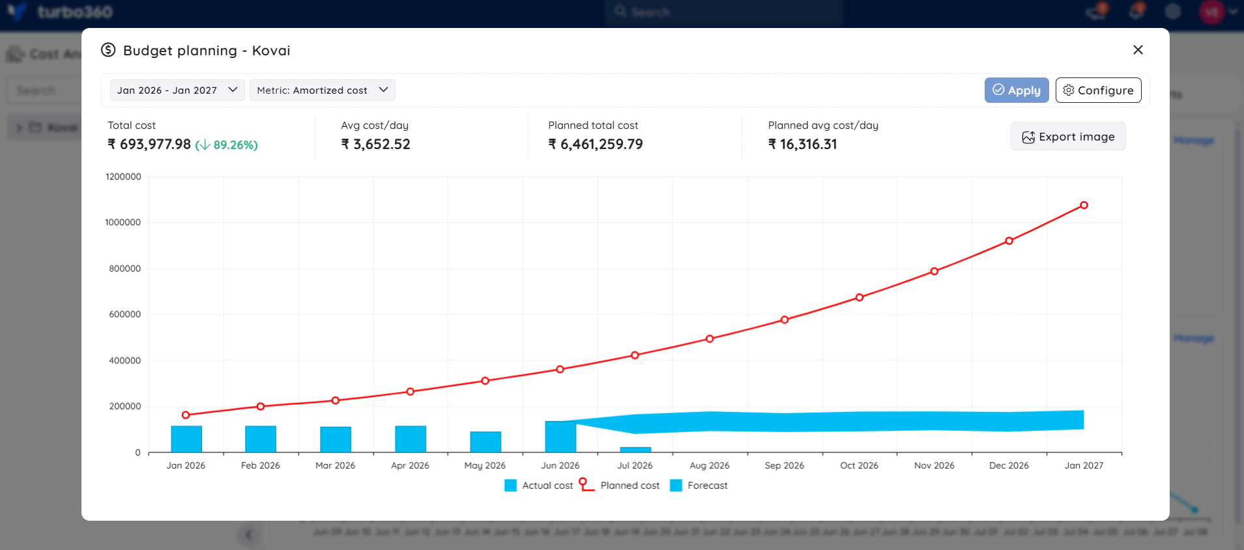Select the Mar 2026 planned cost point
The width and height of the screenshot is (1244, 550).
(x=336, y=400)
